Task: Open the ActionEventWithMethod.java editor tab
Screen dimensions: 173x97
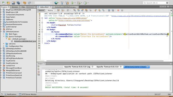Action: 65,7
